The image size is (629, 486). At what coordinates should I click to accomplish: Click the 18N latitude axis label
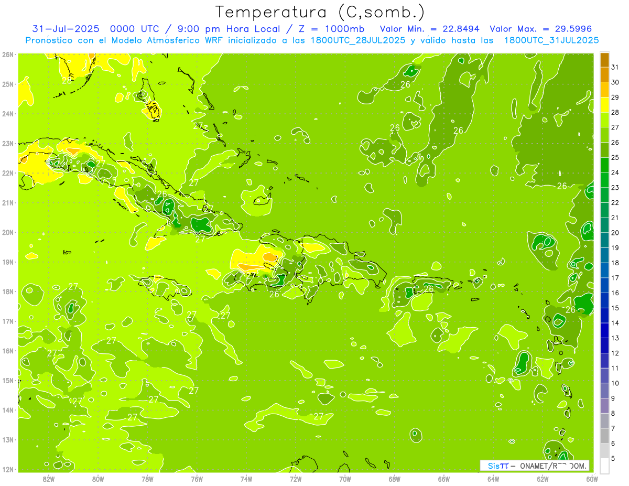pos(8,291)
